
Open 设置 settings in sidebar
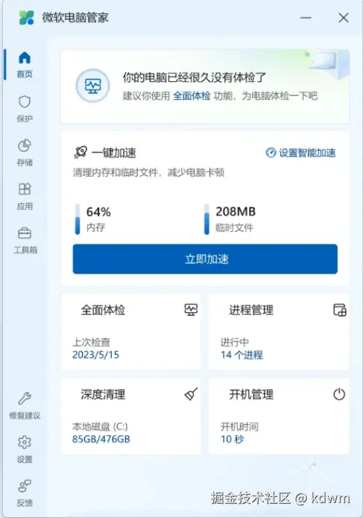pos(25,449)
